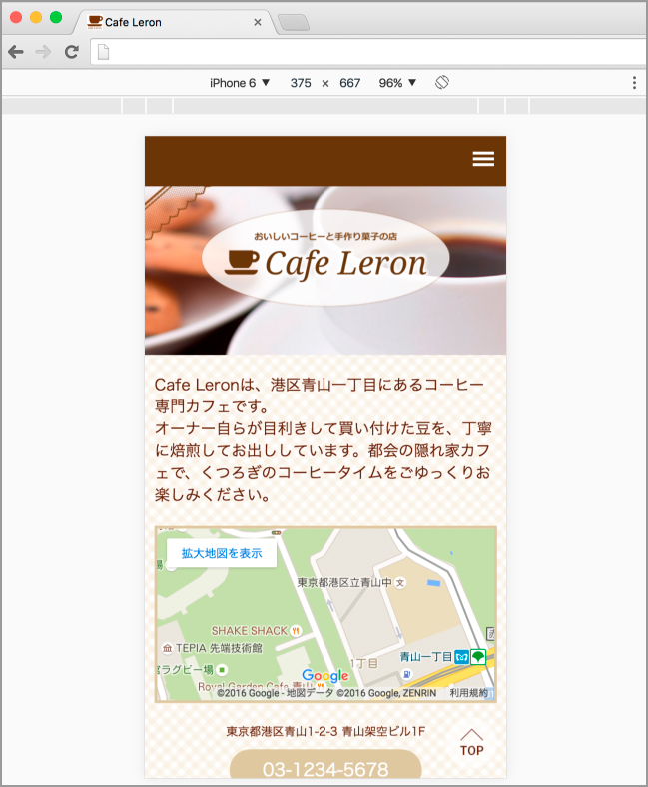The image size is (648, 787).
Task: Open the device toolbar three-dot options menu
Action: pyautogui.click(x=634, y=83)
